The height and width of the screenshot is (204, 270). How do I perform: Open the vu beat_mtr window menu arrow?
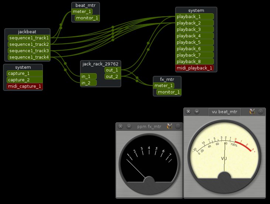[197, 111]
